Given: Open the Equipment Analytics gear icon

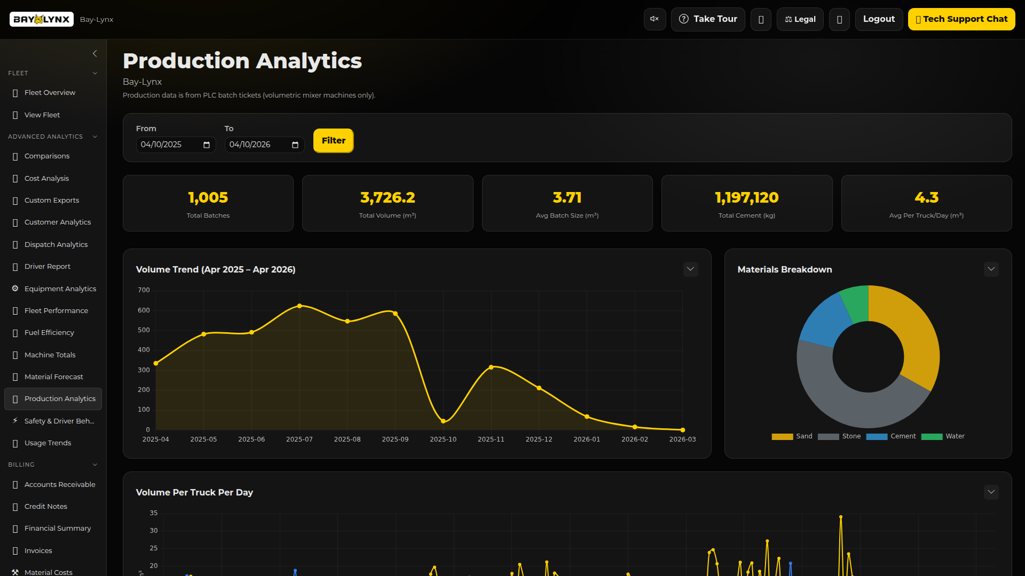Looking at the screenshot, I should pyautogui.click(x=14, y=288).
